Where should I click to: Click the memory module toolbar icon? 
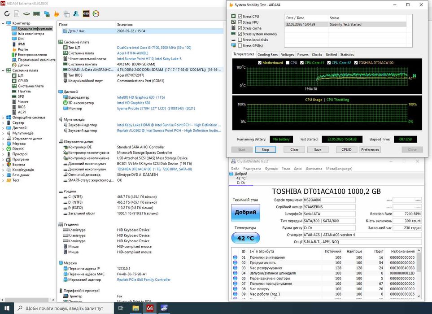tap(36, 13)
